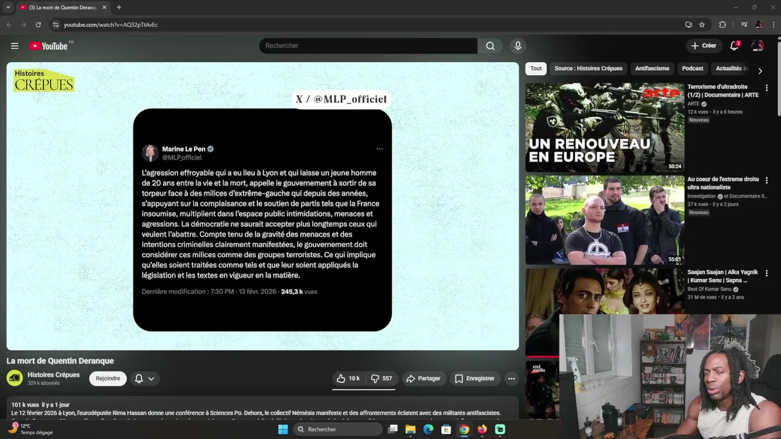Open notification bell dropdown for channel
The image size is (781, 439).
(145, 379)
